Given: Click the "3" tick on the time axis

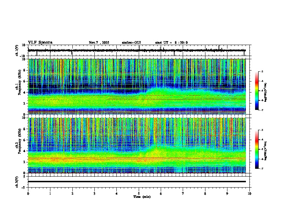Looking at the screenshot, I should (x=94, y=194).
